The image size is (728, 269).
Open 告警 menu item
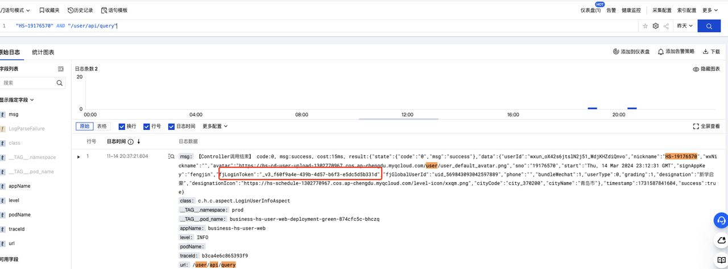[x=611, y=10]
